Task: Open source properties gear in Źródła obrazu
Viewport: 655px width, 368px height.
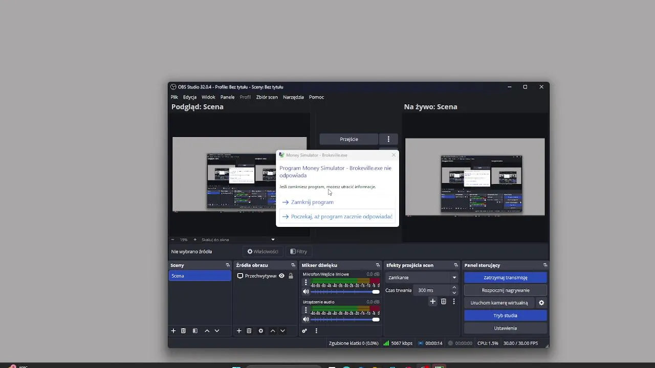Action: [261, 331]
